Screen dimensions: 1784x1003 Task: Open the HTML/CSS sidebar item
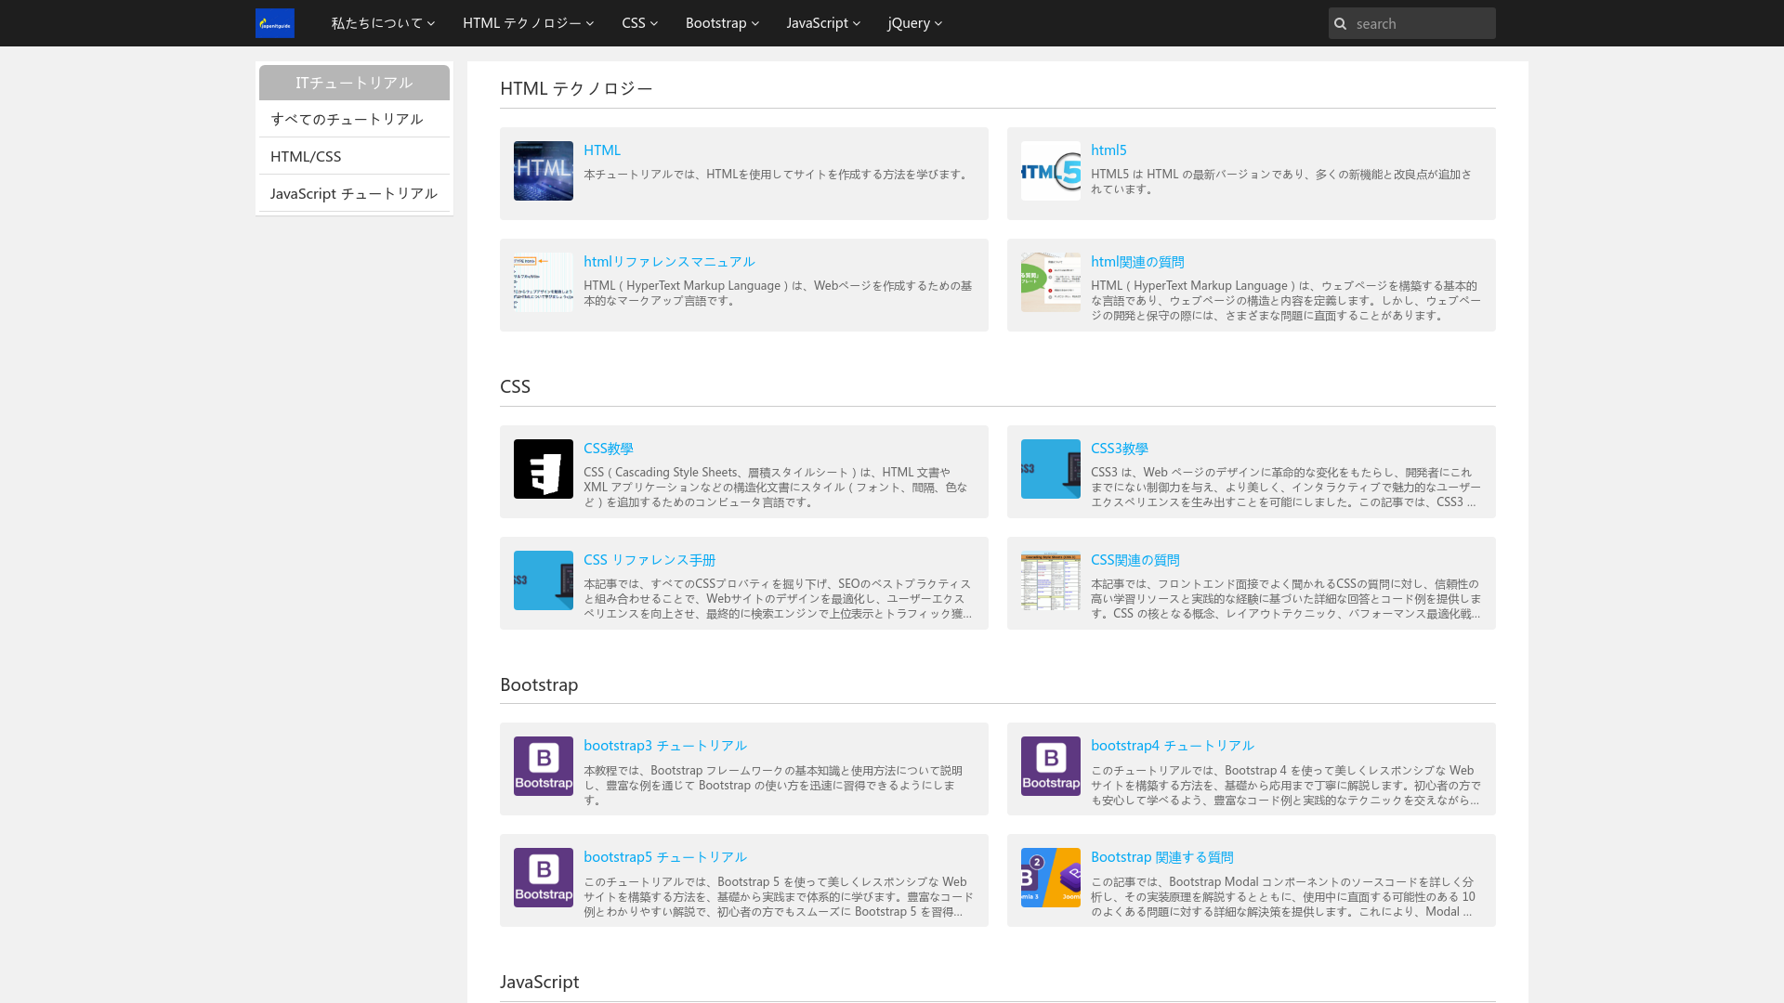coord(354,156)
